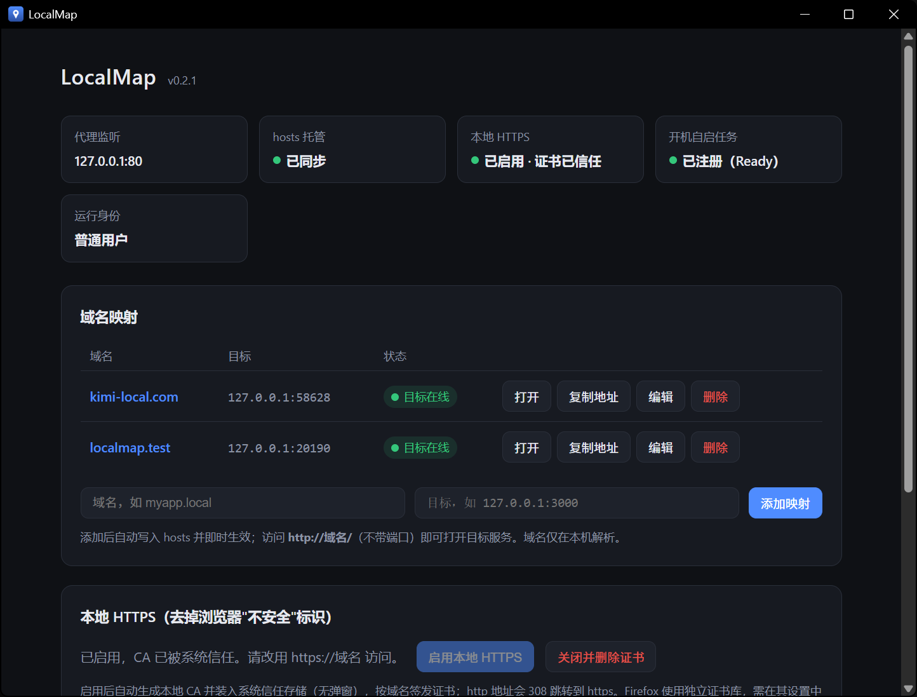The width and height of the screenshot is (917, 697).
Task: Focus the 目标 address input field
Action: click(577, 503)
